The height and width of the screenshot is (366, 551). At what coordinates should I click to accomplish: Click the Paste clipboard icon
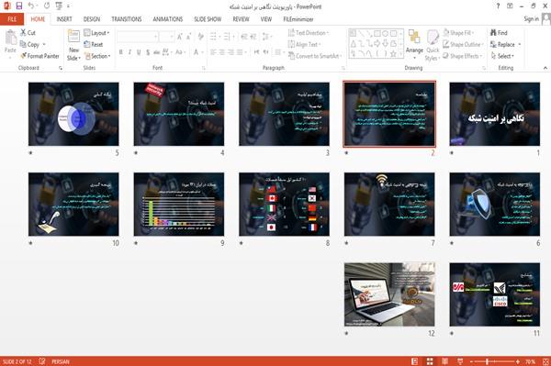point(10,38)
